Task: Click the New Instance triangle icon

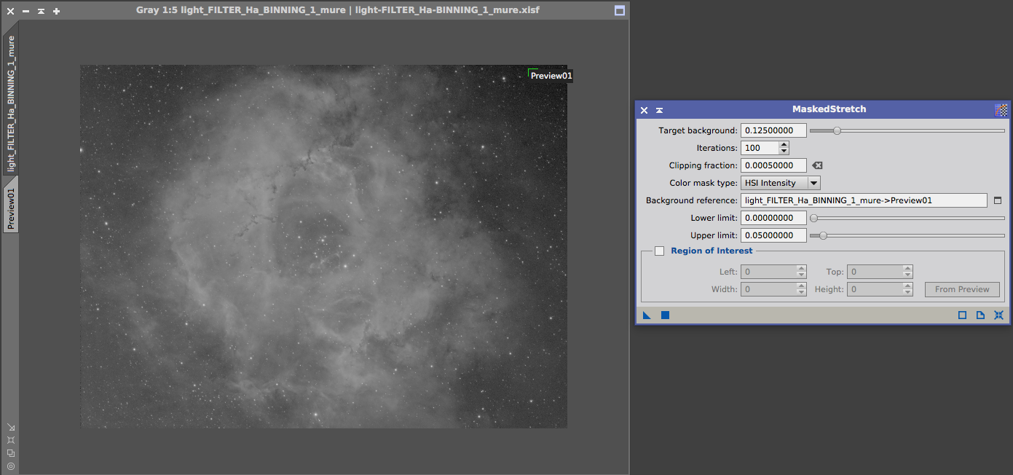Action: coord(647,315)
